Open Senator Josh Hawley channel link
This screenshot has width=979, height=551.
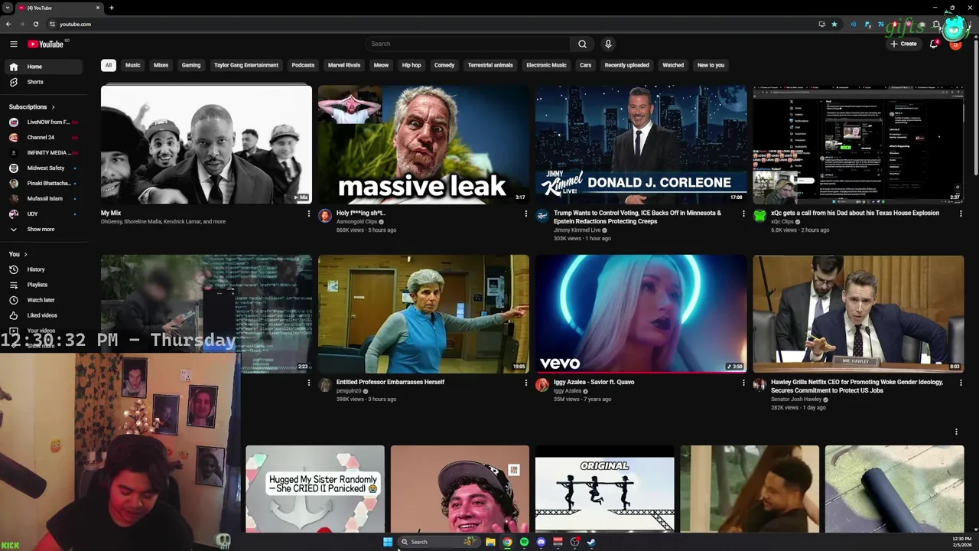(796, 399)
